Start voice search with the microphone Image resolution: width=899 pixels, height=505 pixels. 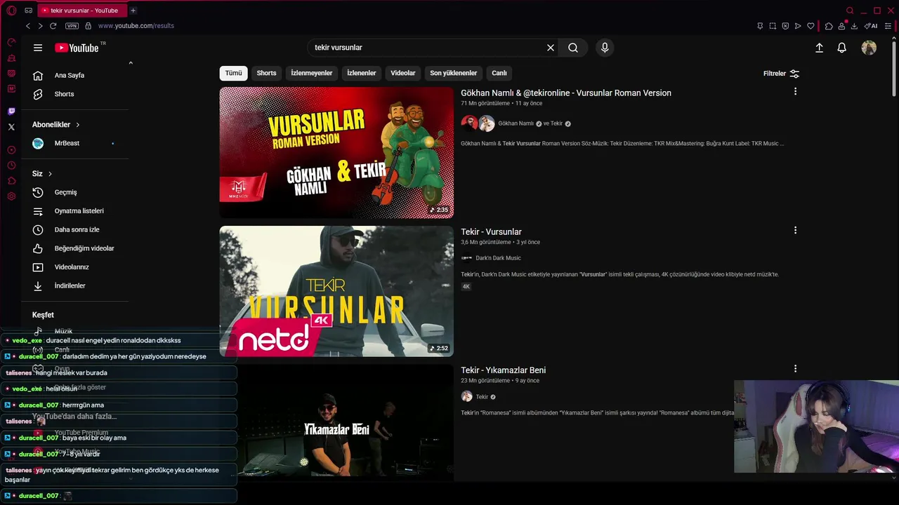[x=605, y=48]
